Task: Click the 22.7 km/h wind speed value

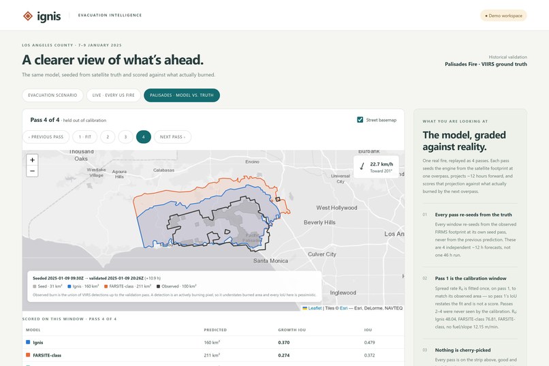Action: pos(381,164)
